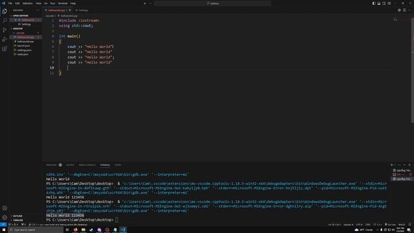414x233 pixels.
Task: Open File Explorer from the taskbar
Action: (x=83, y=230)
